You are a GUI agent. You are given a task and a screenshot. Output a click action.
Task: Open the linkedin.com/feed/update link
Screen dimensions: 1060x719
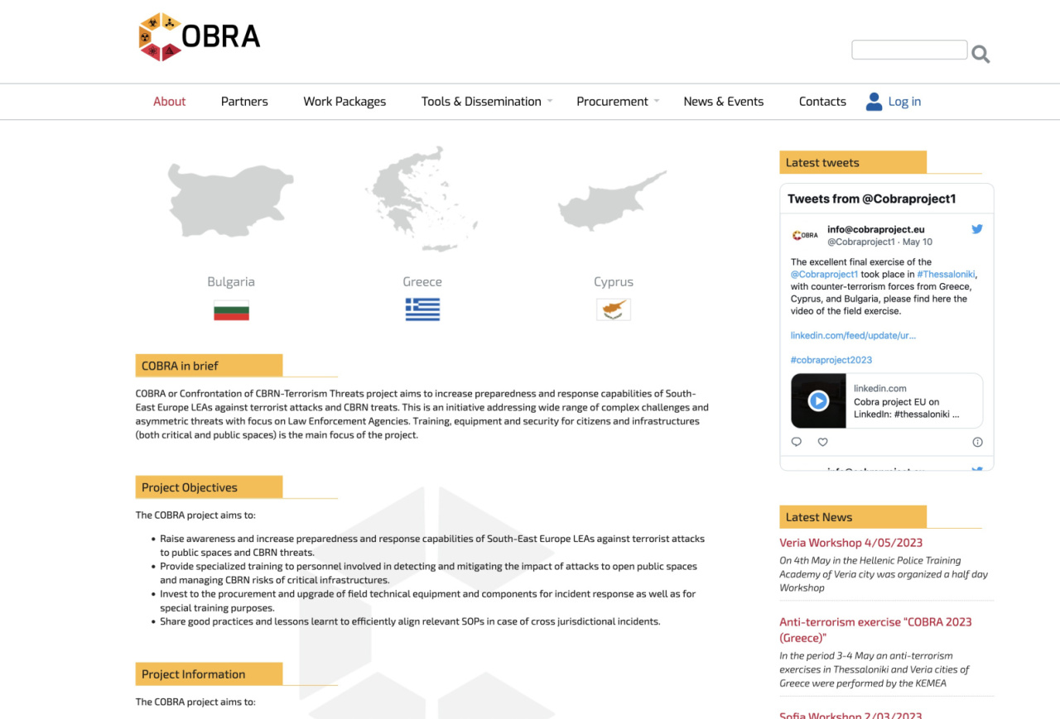853,335
